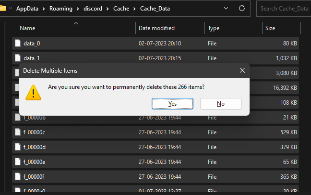The image size is (311, 195).
Task: Sort by Date modified column header
Action: (156, 28)
